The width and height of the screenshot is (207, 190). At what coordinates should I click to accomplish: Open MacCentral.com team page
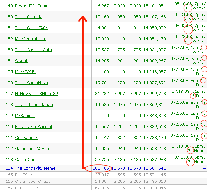coord(30,39)
